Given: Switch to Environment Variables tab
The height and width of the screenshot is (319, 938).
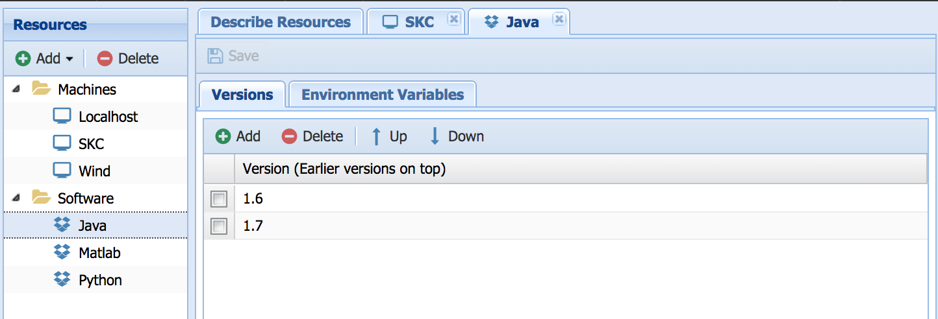Looking at the screenshot, I should [x=383, y=95].
